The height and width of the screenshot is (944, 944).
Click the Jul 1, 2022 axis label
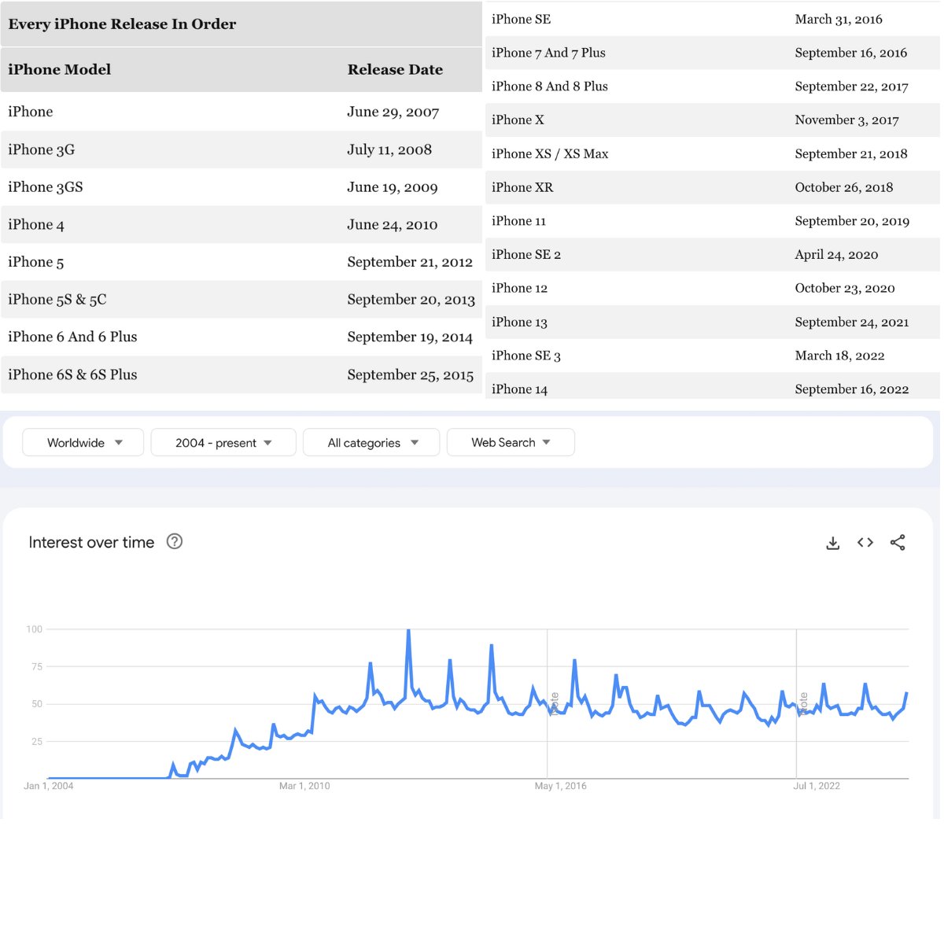[x=817, y=786]
